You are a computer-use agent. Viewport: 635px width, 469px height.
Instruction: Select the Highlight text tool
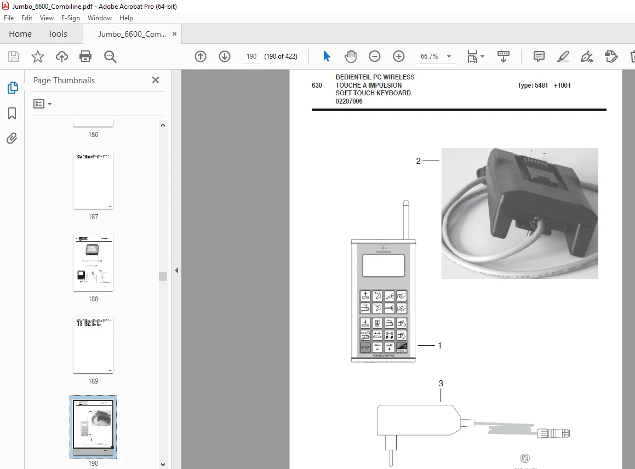(563, 56)
